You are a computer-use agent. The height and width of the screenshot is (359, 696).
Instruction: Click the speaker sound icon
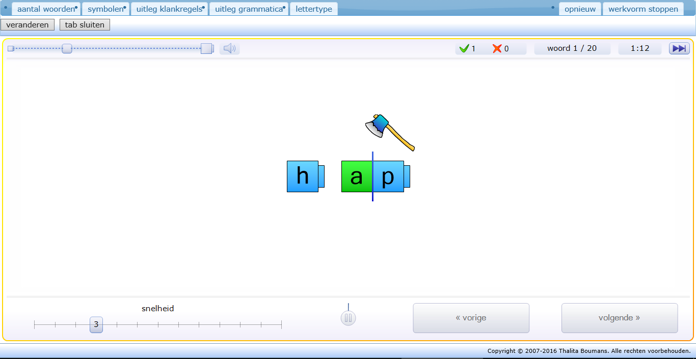[229, 49]
